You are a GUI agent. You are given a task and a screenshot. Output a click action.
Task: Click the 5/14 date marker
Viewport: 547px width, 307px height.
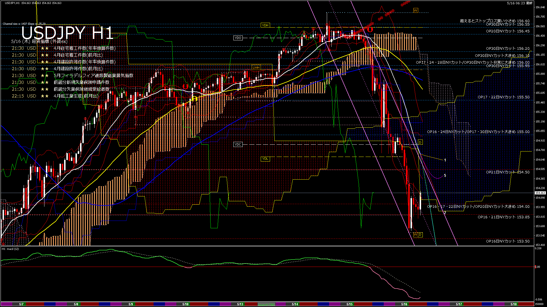point(295,304)
